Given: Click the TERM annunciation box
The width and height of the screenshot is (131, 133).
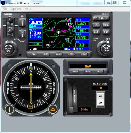Looking at the screenshot, I should pos(35,44).
